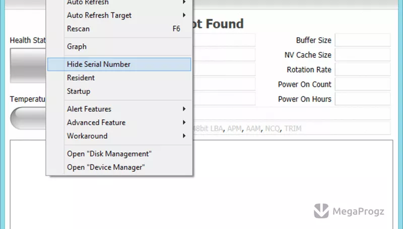
Task: Click the MegaProgz logo icon
Action: click(321, 211)
